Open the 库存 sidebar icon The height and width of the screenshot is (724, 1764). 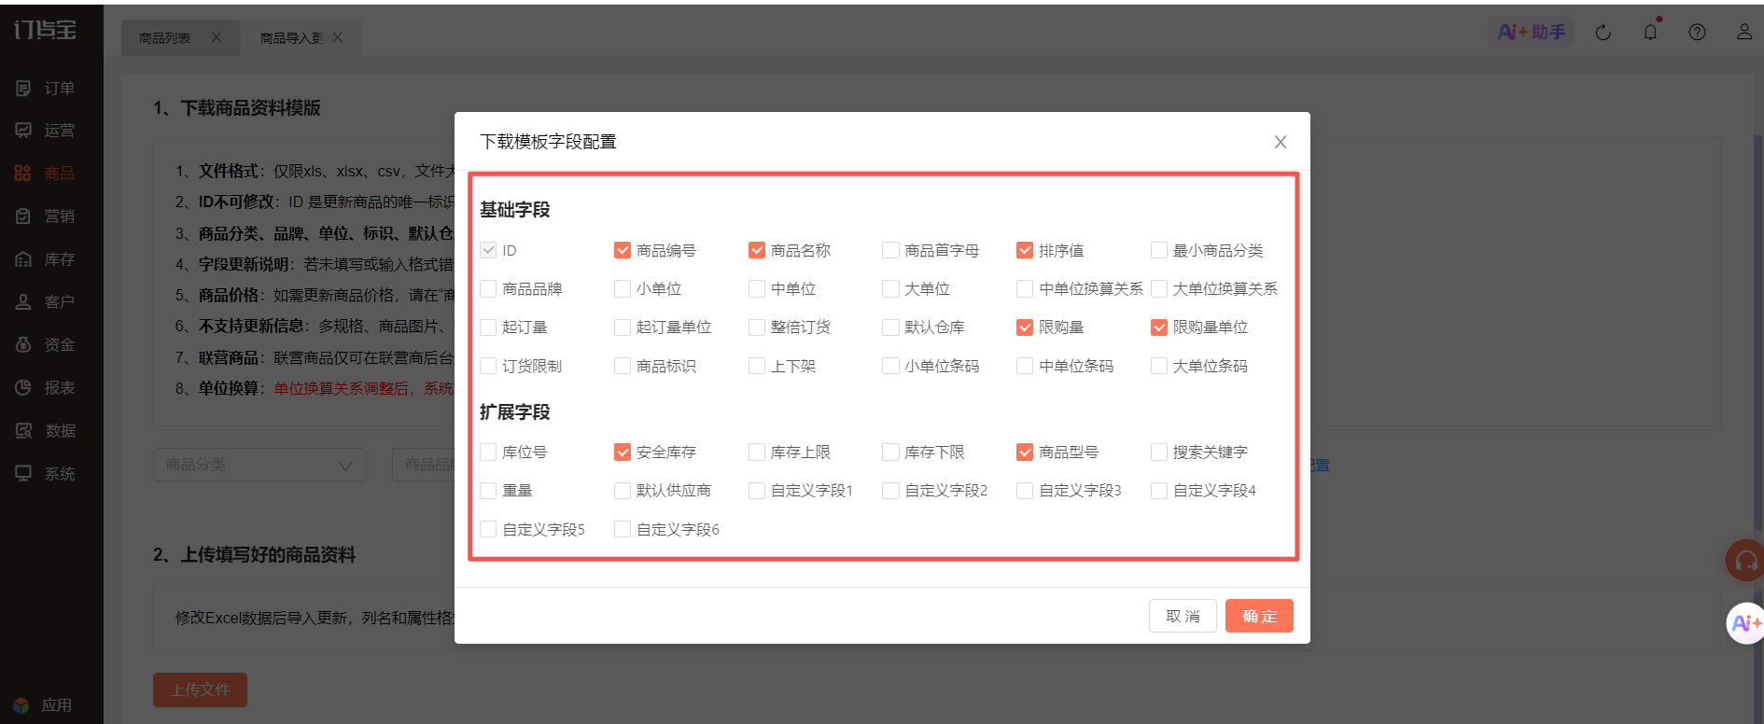click(x=23, y=259)
